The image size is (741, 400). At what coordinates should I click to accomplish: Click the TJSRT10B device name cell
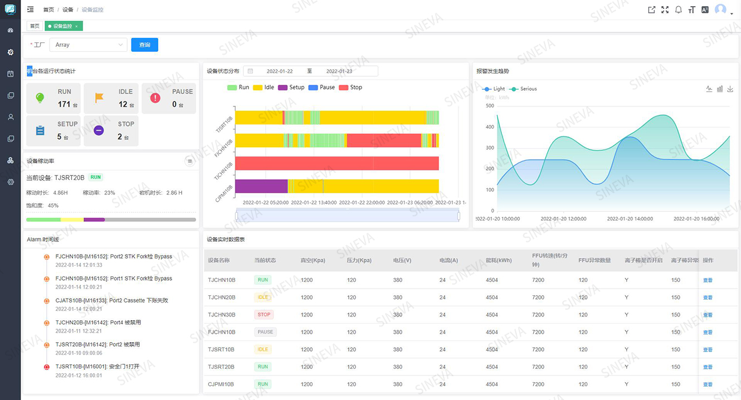[x=221, y=350]
